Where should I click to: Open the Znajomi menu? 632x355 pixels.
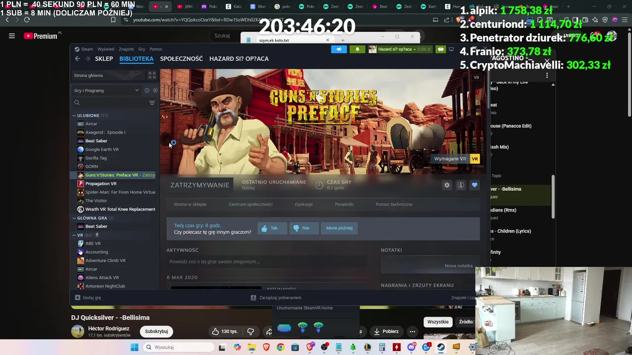pos(126,49)
